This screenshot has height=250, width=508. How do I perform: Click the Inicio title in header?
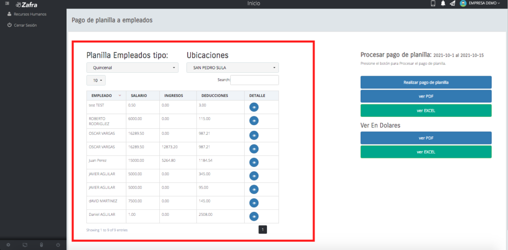coord(254,3)
